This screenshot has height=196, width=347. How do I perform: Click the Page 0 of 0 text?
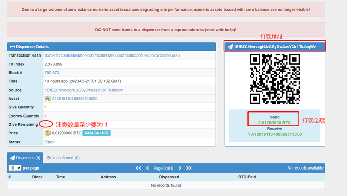tap(163, 168)
